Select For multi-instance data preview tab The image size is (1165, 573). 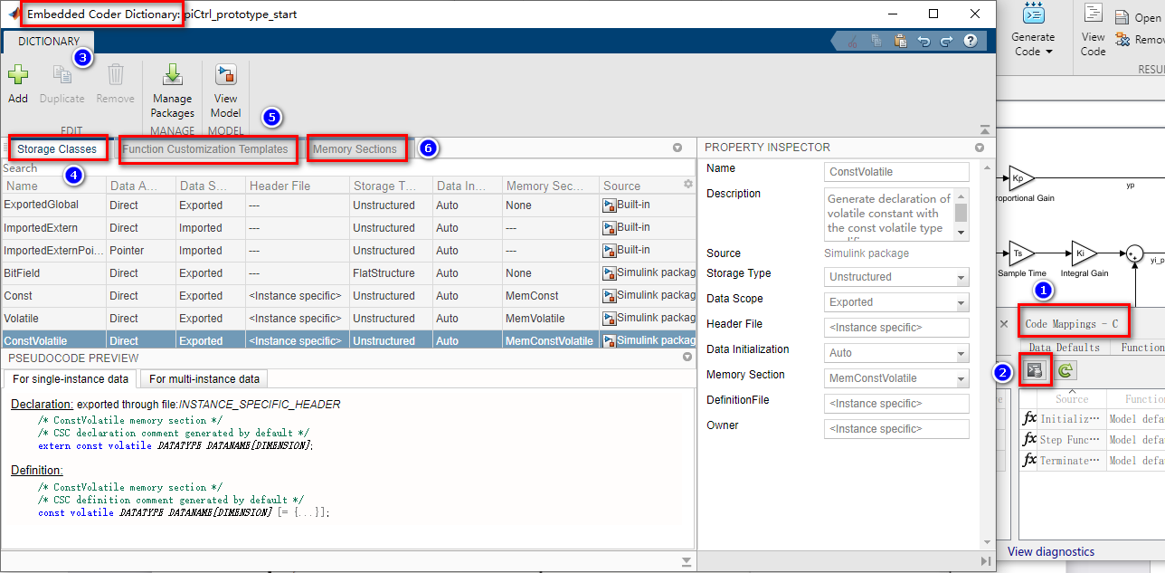[x=204, y=379]
